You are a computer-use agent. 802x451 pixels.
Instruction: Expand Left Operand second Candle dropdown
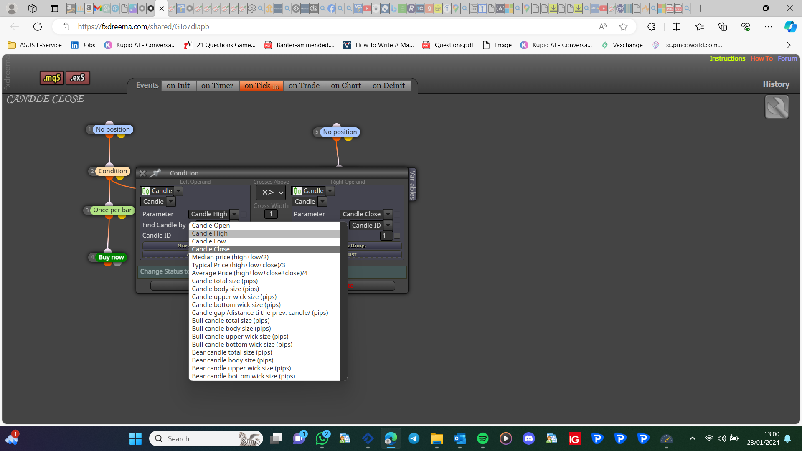171,202
